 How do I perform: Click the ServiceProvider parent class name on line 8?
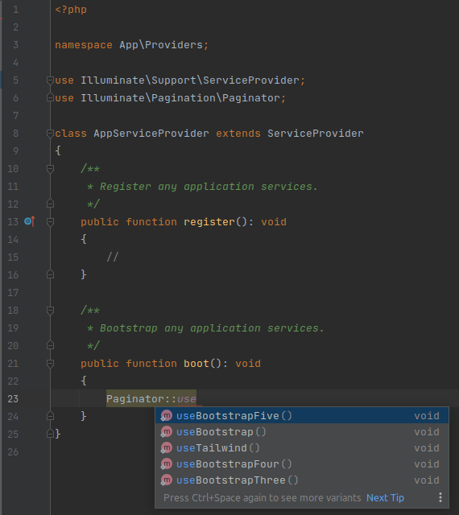316,134
